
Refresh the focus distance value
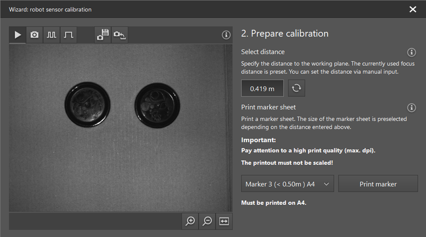coord(296,88)
